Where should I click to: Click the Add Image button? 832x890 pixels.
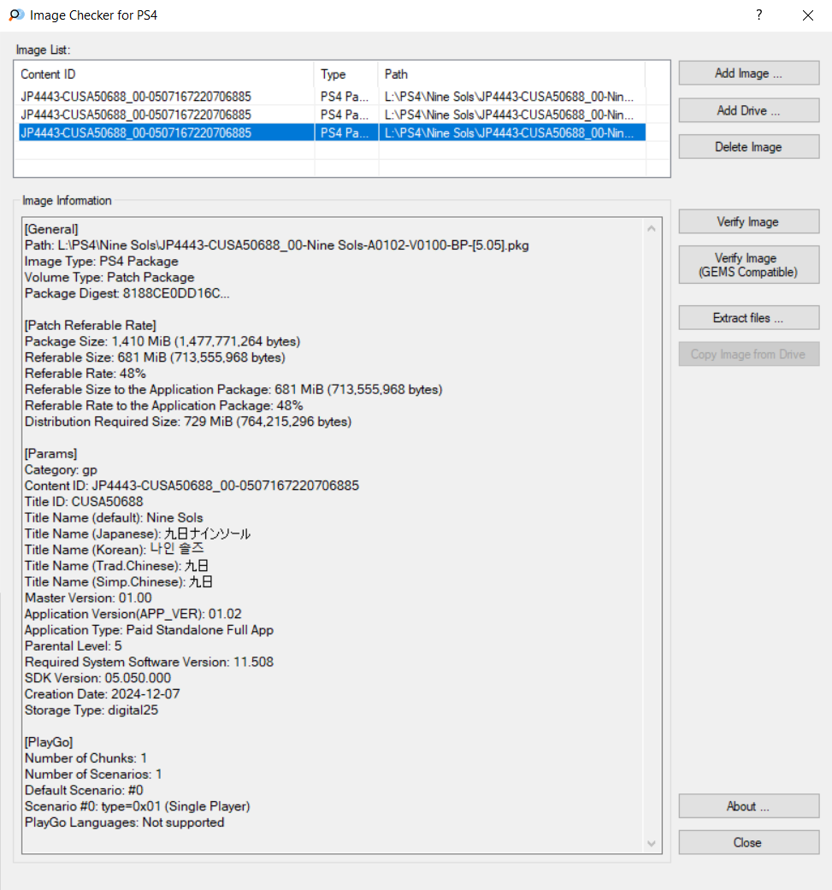[748, 74]
